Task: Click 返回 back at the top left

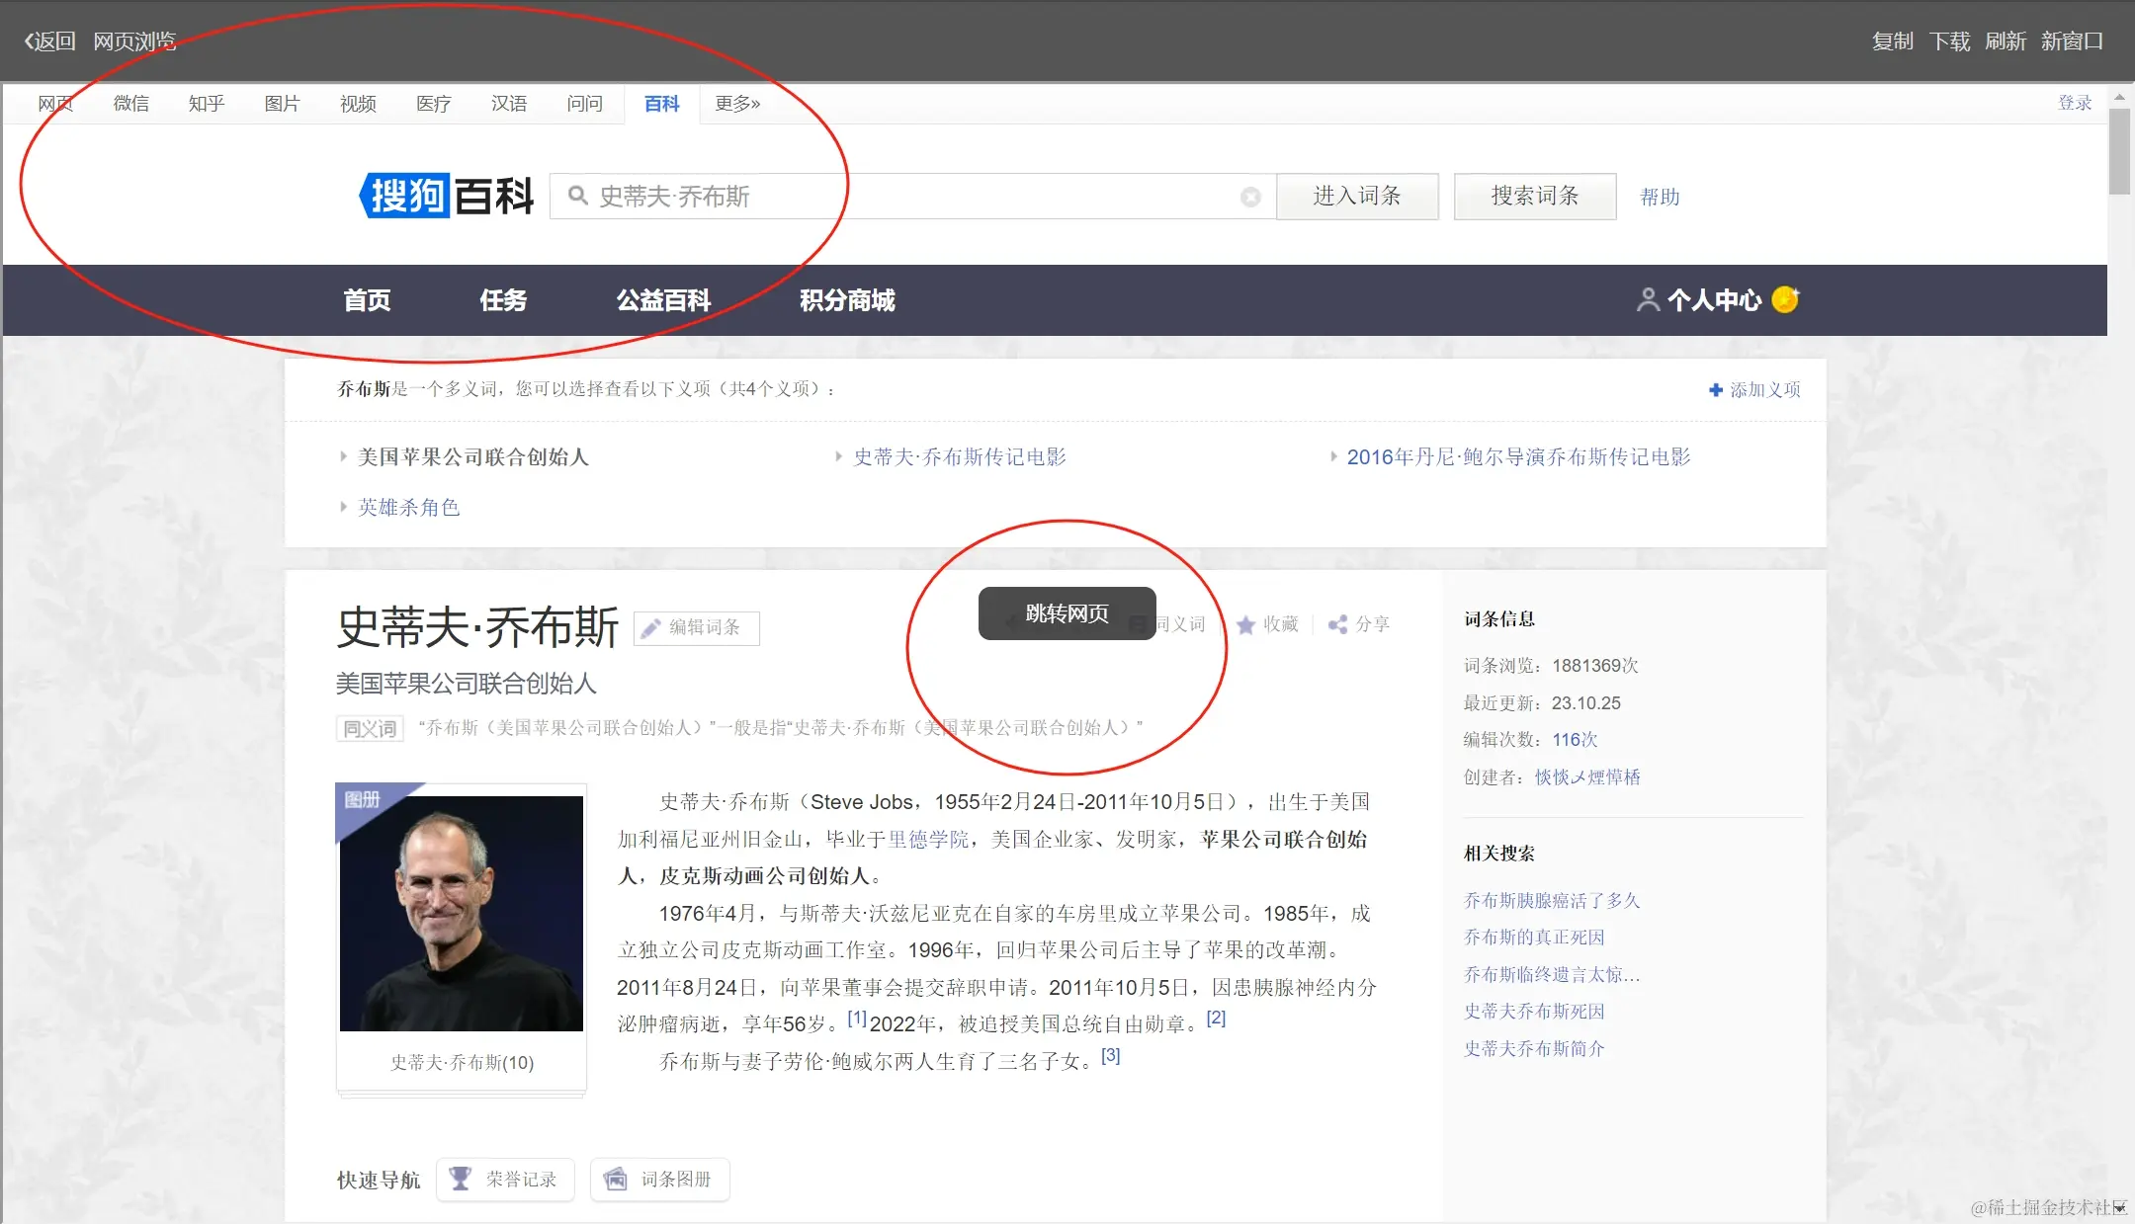Action: pos(50,41)
